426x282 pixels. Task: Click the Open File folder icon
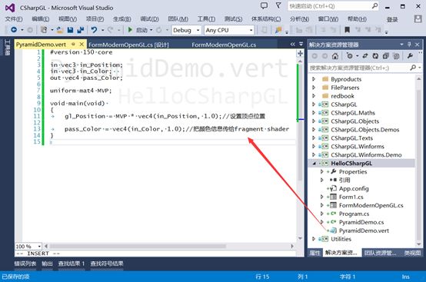(60, 30)
